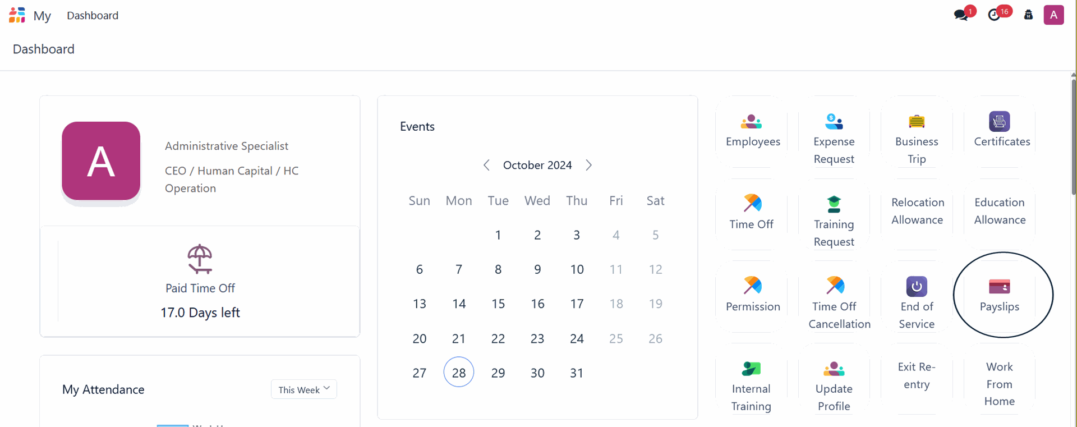Viewport: 1077px width, 427px height.
Task: Open the Employees app icon
Action: [x=751, y=122]
